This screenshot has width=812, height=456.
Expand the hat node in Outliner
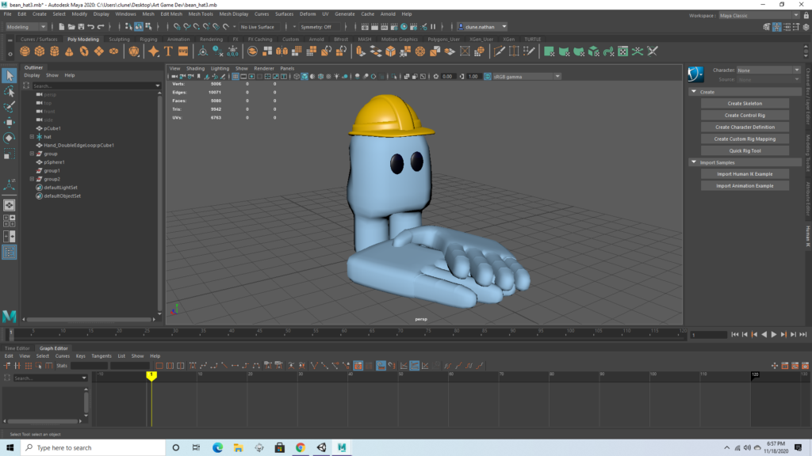pyautogui.click(x=32, y=137)
